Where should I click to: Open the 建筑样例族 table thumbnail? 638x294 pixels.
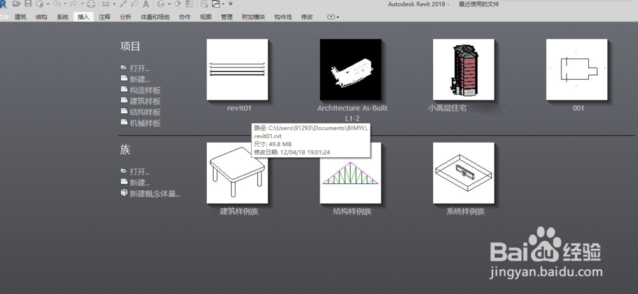237,173
